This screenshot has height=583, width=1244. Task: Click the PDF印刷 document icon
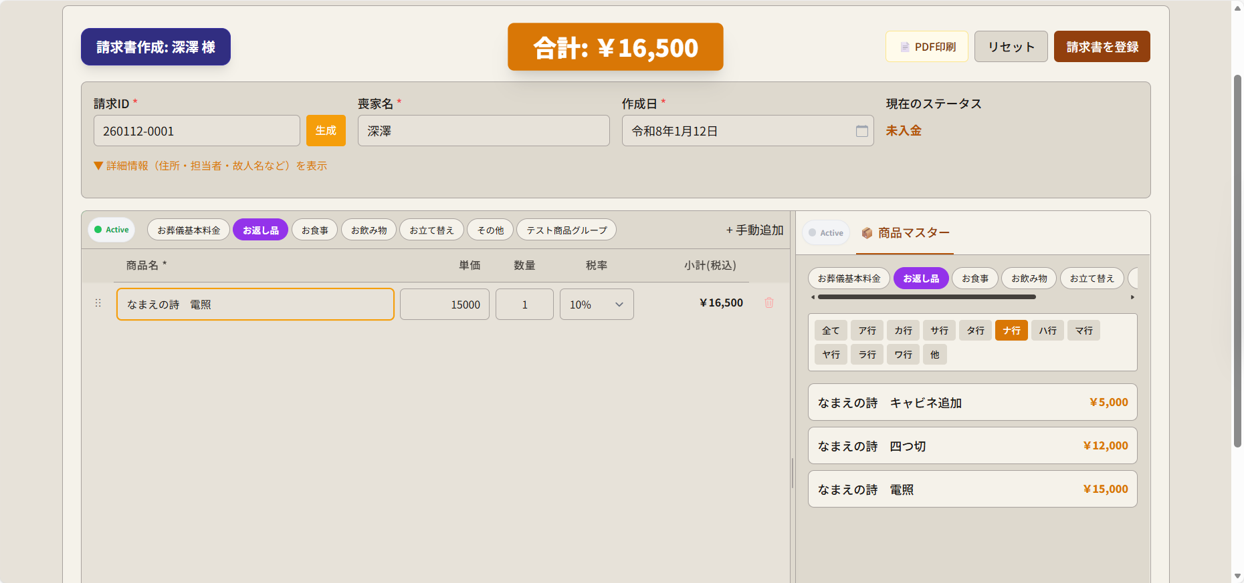(x=904, y=47)
